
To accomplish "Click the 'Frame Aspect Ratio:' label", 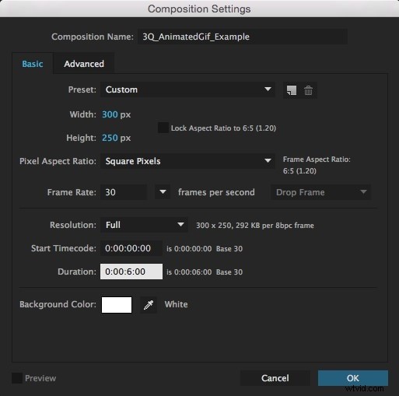I will point(317,159).
